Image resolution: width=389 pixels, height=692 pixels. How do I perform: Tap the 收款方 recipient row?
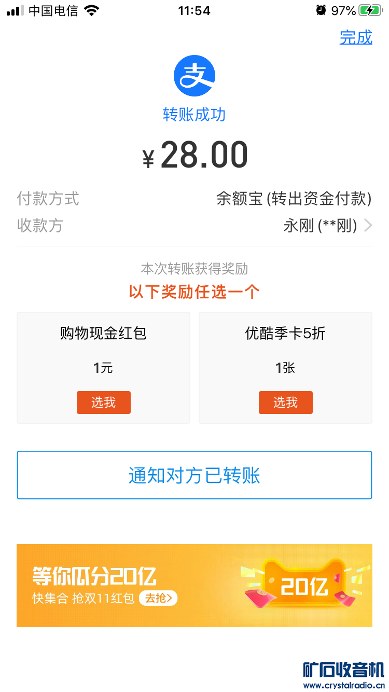(195, 226)
